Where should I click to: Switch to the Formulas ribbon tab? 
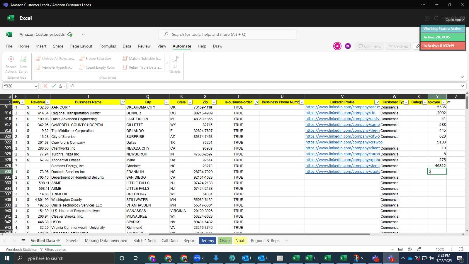(108, 46)
